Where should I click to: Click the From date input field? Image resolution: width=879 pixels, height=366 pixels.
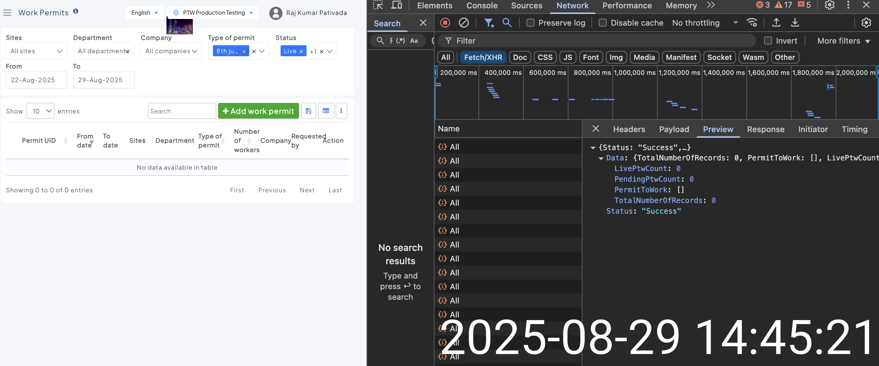pyautogui.click(x=36, y=80)
